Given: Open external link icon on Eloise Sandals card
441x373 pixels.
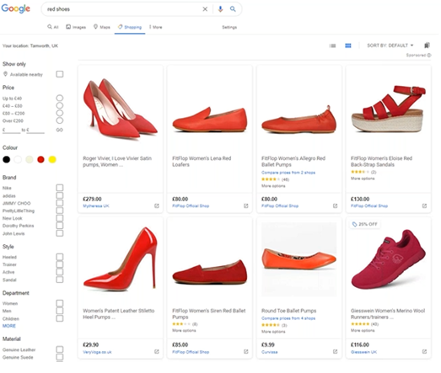Looking at the screenshot, I should [x=424, y=206].
